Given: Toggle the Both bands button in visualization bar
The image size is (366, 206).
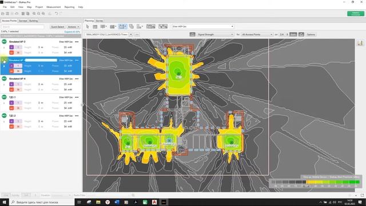Looking at the screenshot, I should [293, 34].
